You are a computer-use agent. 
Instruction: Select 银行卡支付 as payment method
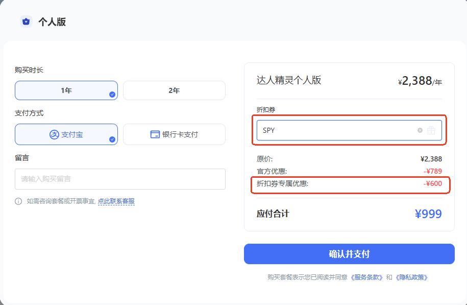click(x=174, y=134)
